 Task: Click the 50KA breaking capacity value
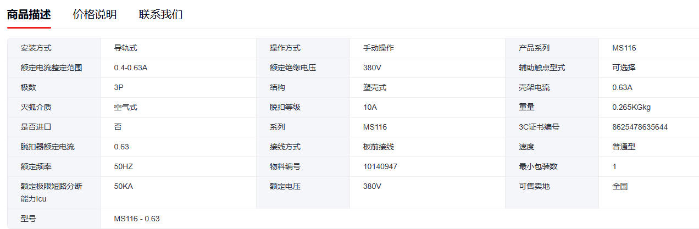[124, 187]
